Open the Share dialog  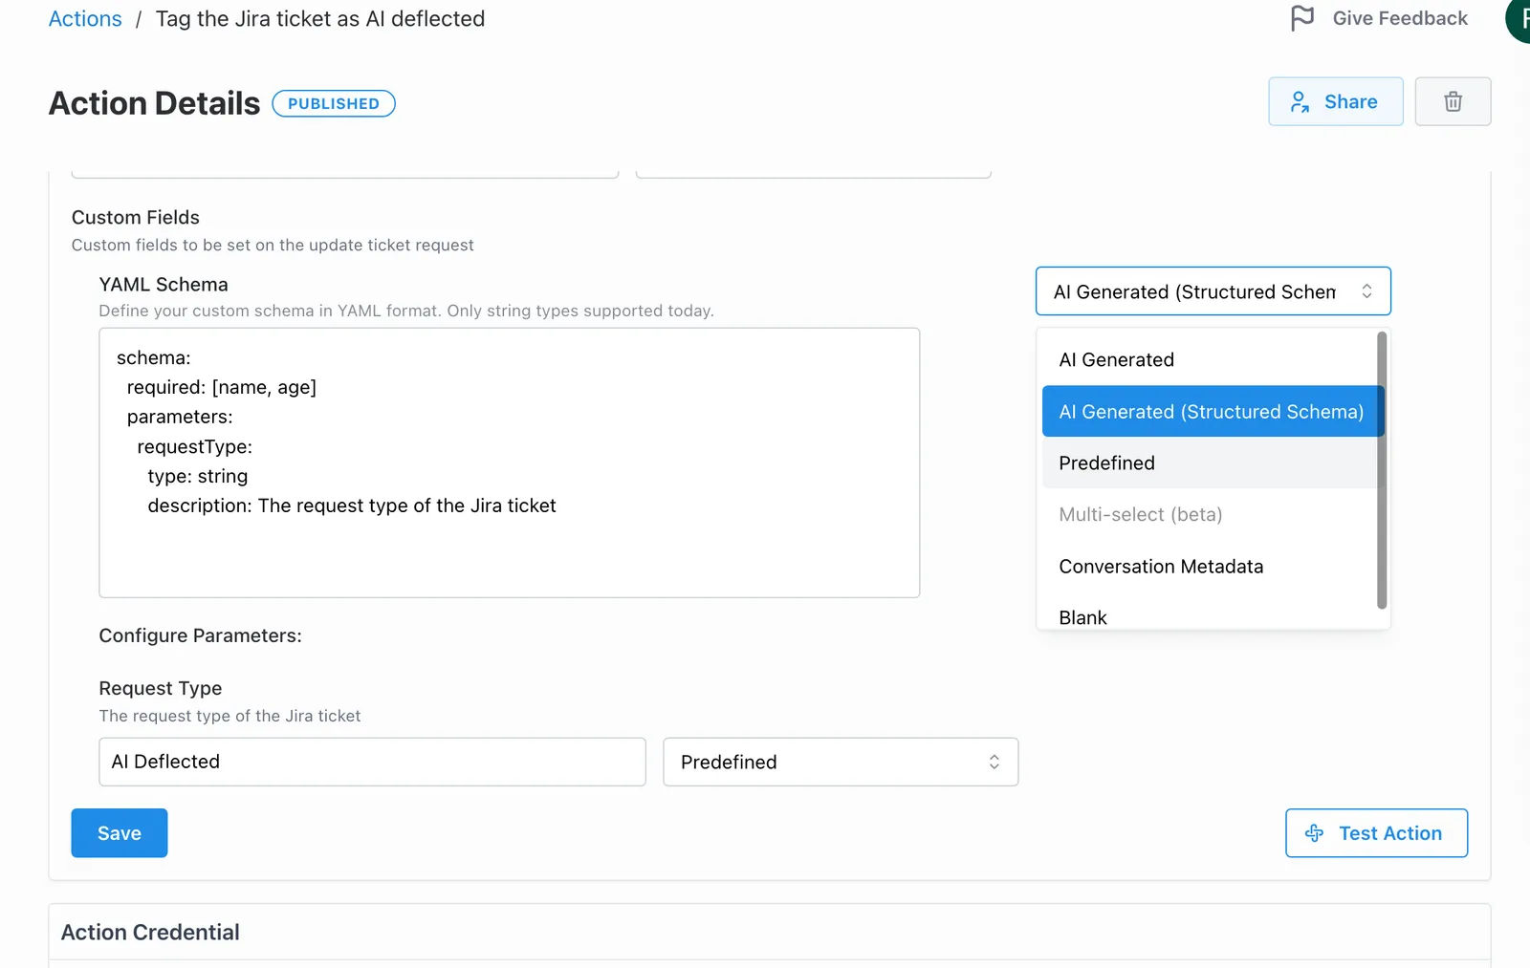coord(1336,101)
